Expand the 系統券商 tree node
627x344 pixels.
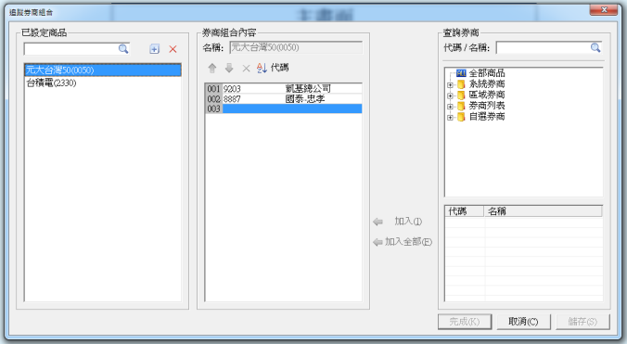coord(450,84)
